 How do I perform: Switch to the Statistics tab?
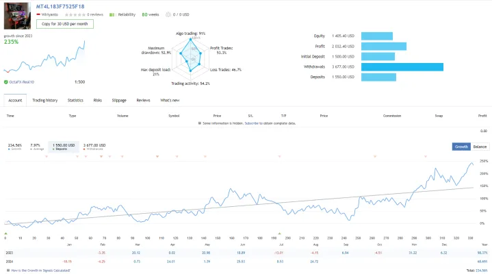coord(75,100)
